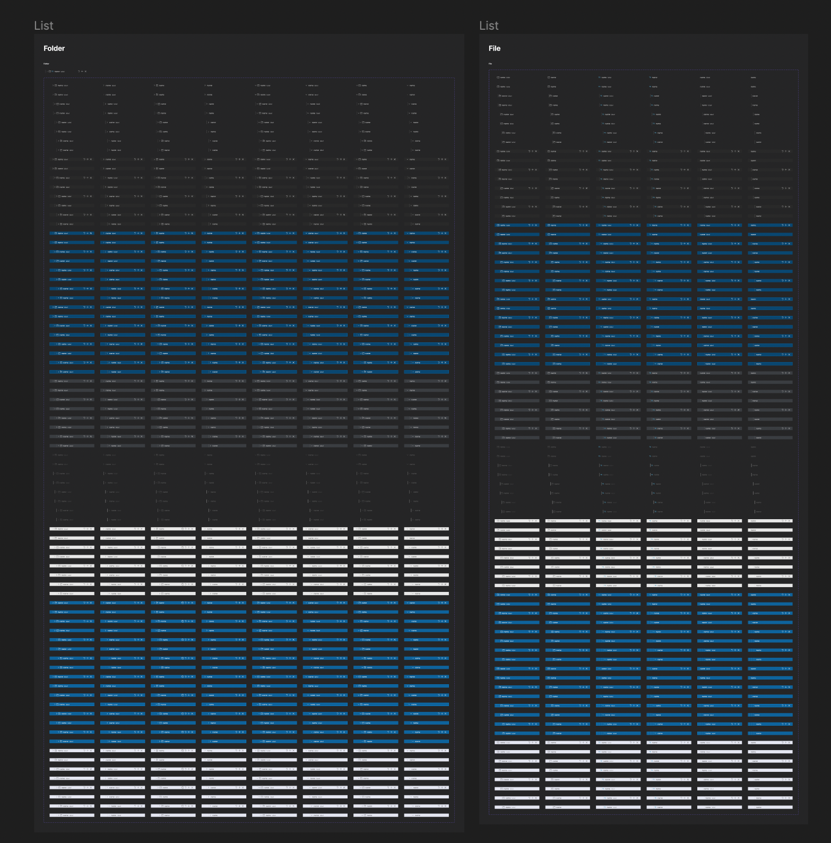The height and width of the screenshot is (843, 831).
Task: Select bottom-left row in Folder variant grid
Action: (72, 815)
